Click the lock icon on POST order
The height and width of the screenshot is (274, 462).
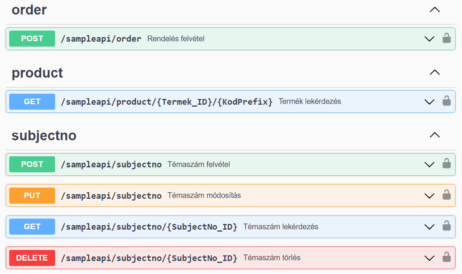[x=446, y=38]
